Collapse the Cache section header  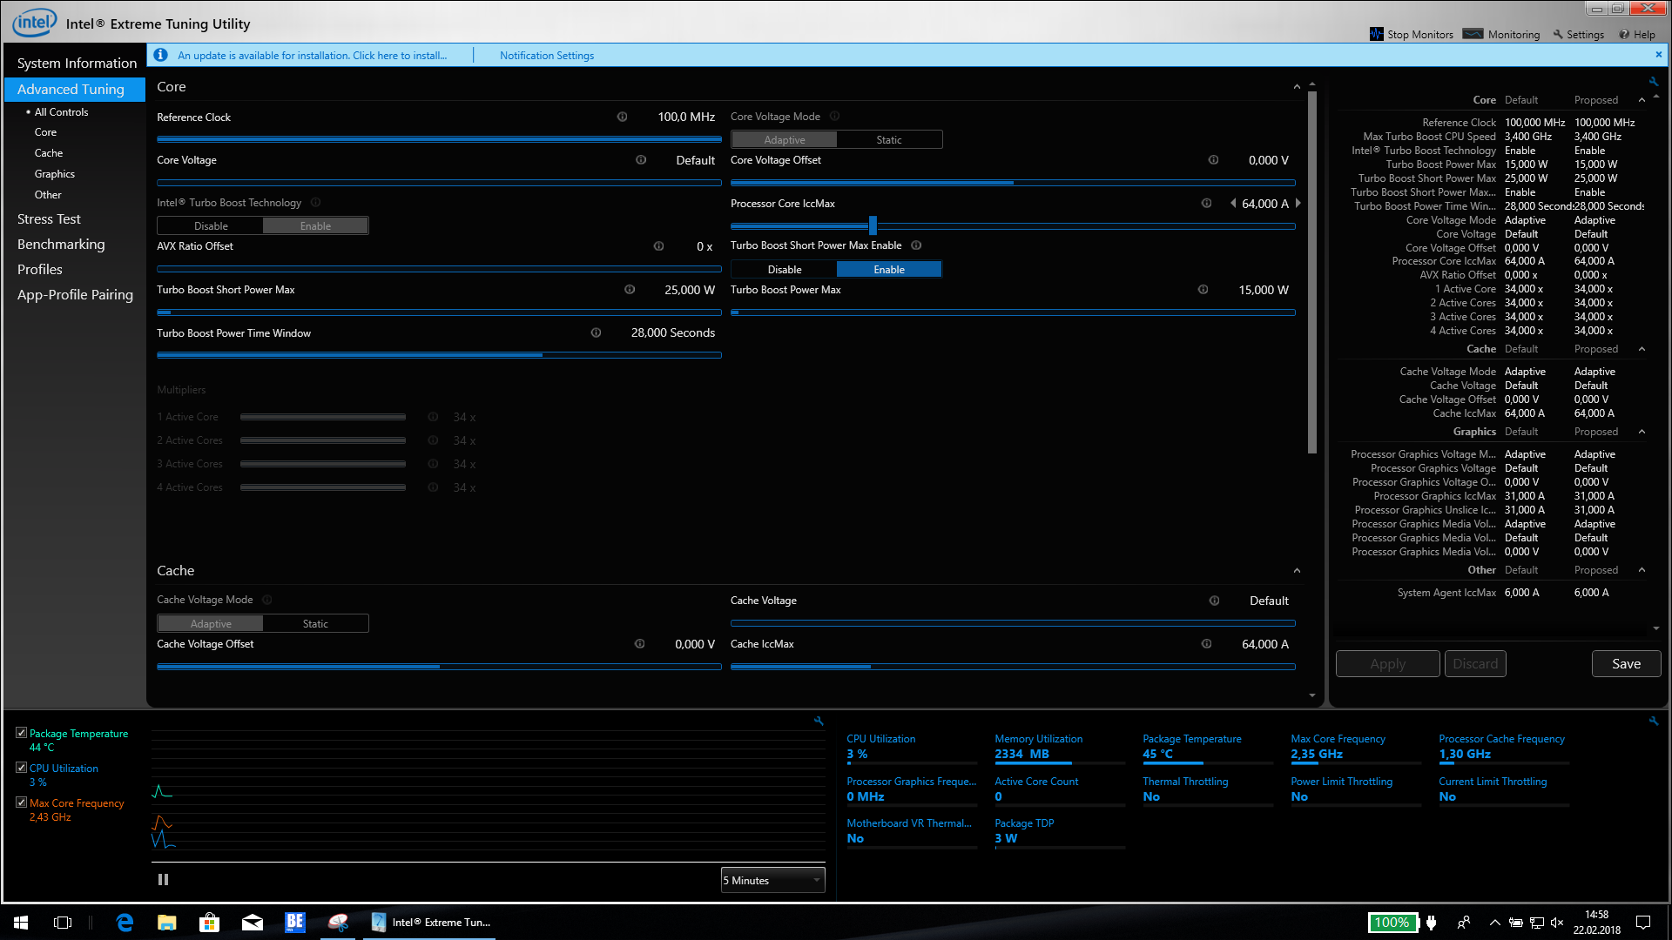[1297, 571]
